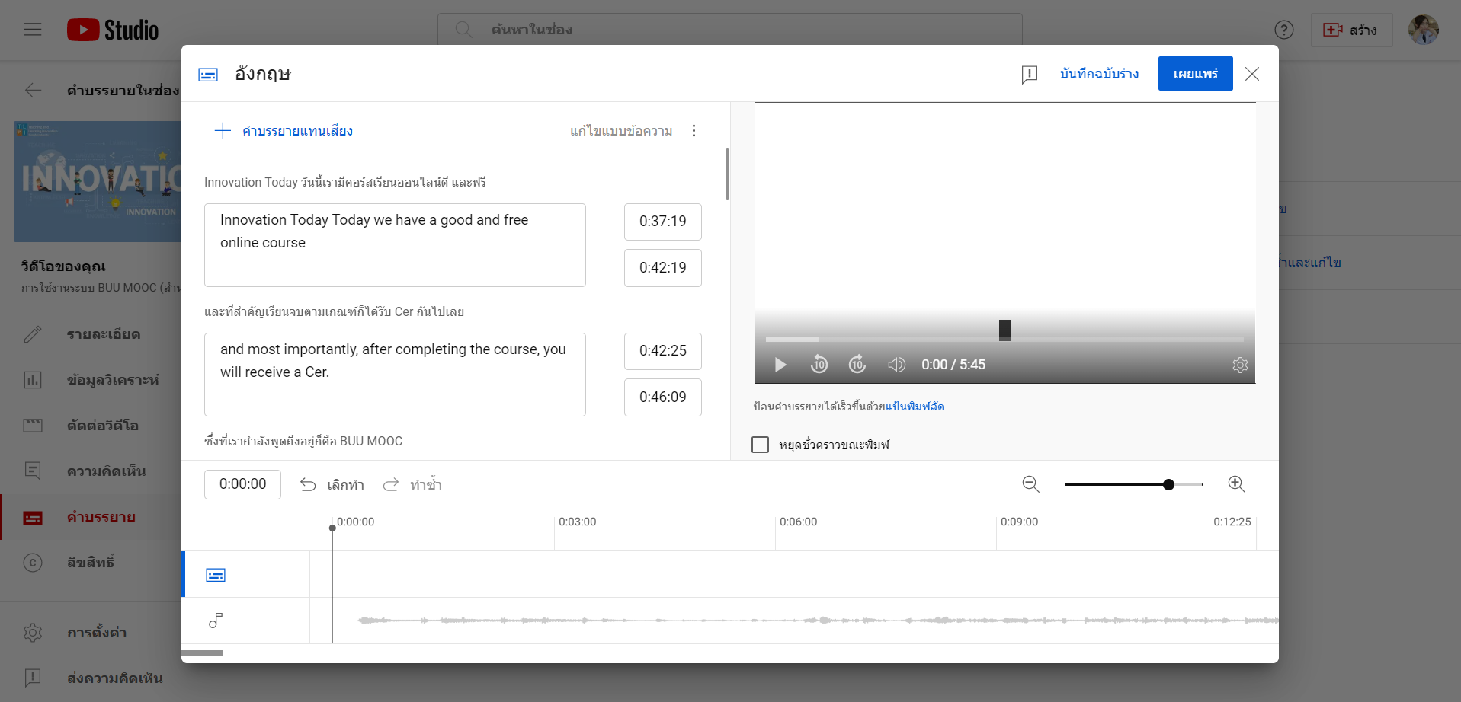Enable pause while typing checkbox

(760, 445)
